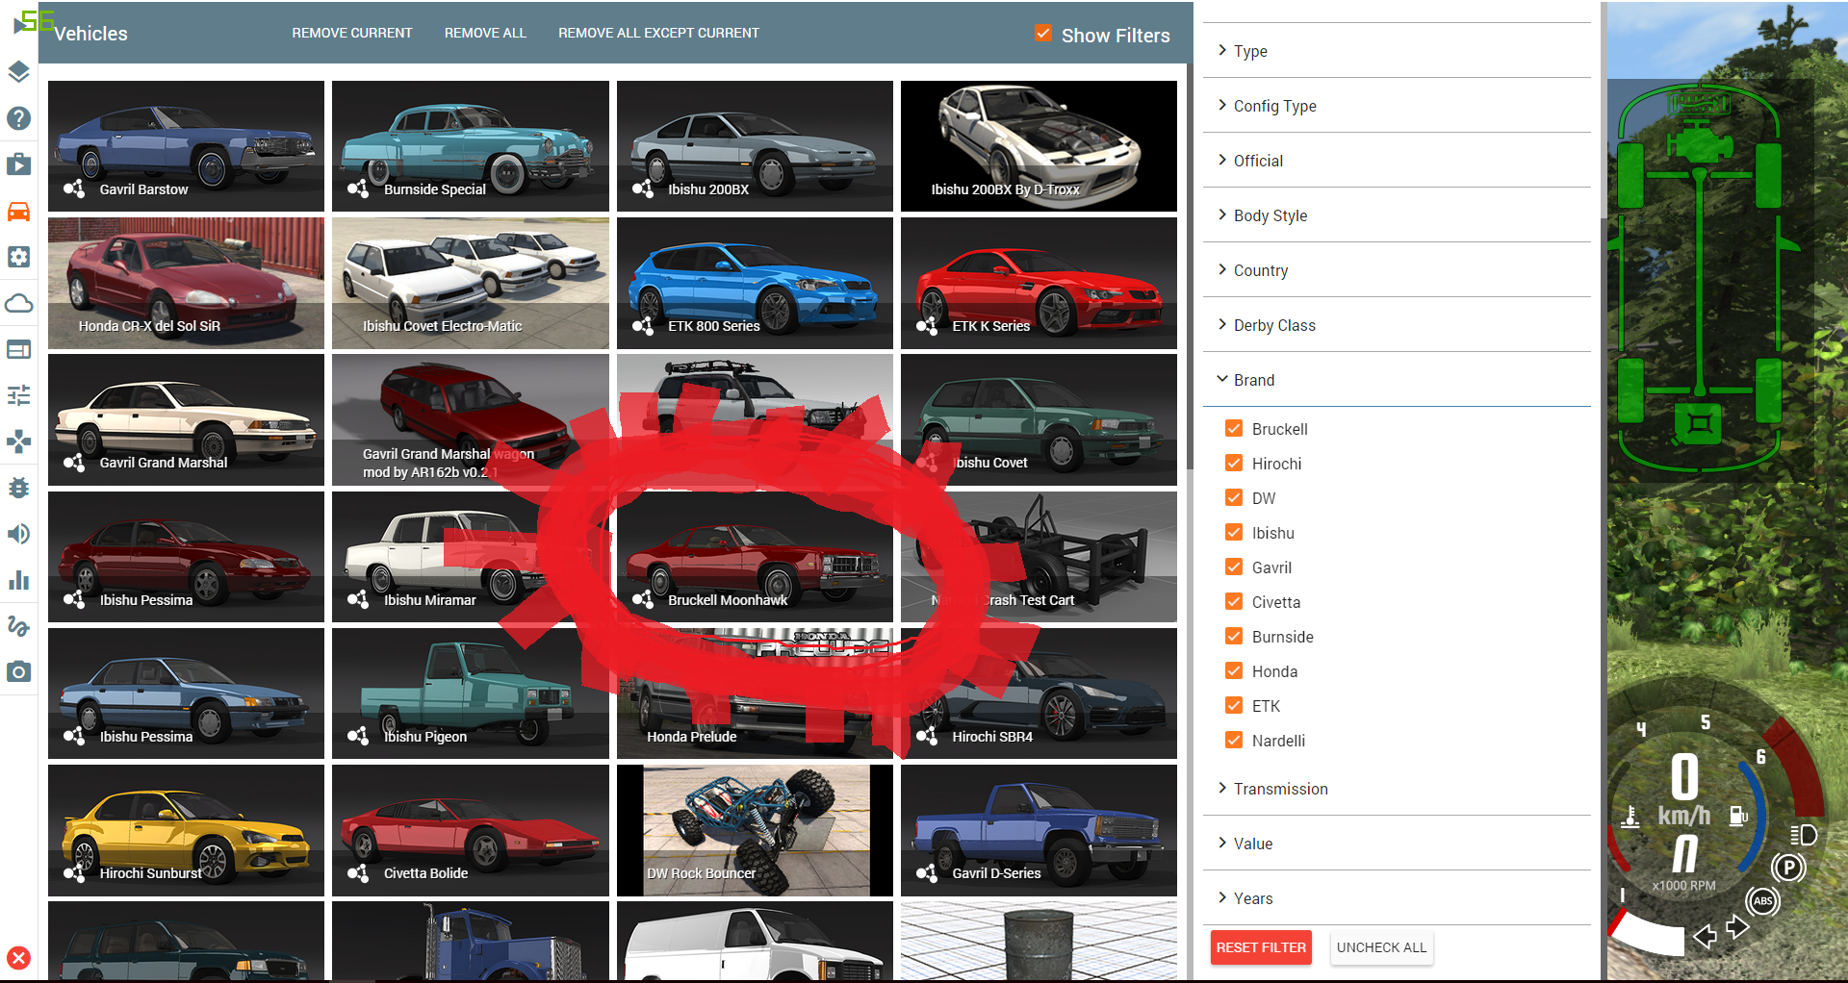Click the REMOVE ALL button

coord(485,33)
